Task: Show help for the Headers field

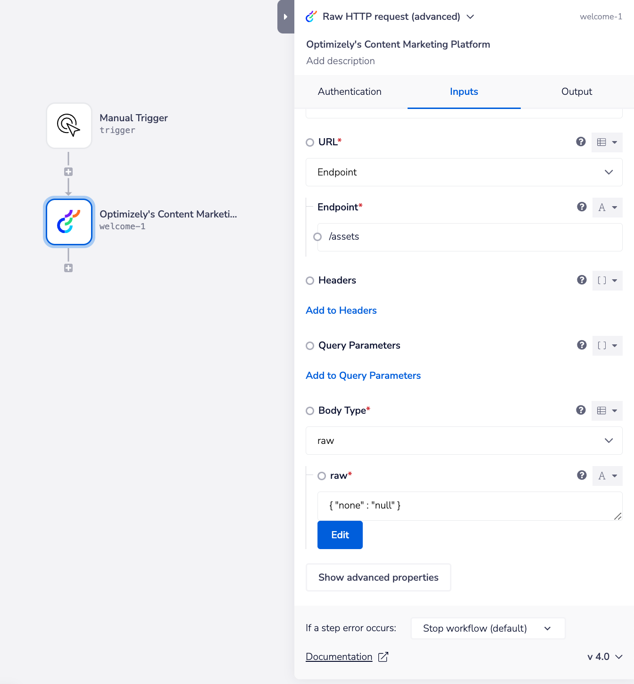Action: click(x=582, y=280)
